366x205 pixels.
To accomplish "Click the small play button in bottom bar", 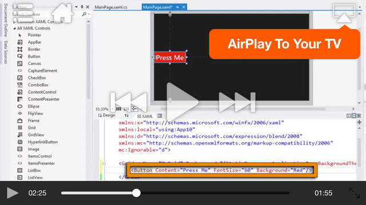I will click(x=13, y=193).
